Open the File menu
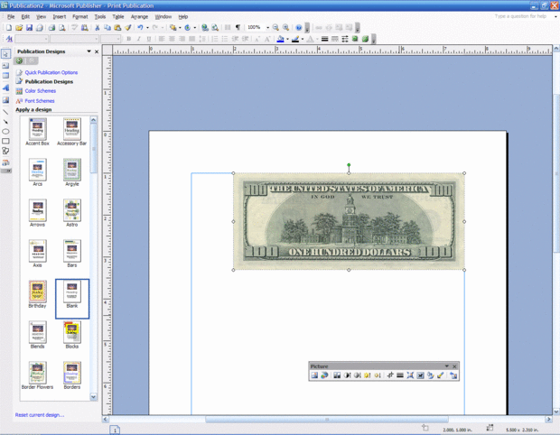 click(x=11, y=17)
